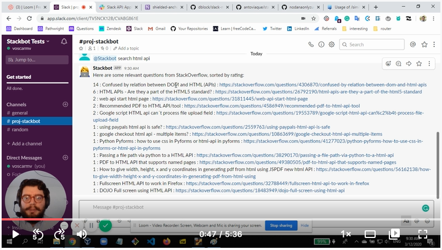442x250 pixels.
Task: Click the Slack Search field
Action: click(372, 44)
